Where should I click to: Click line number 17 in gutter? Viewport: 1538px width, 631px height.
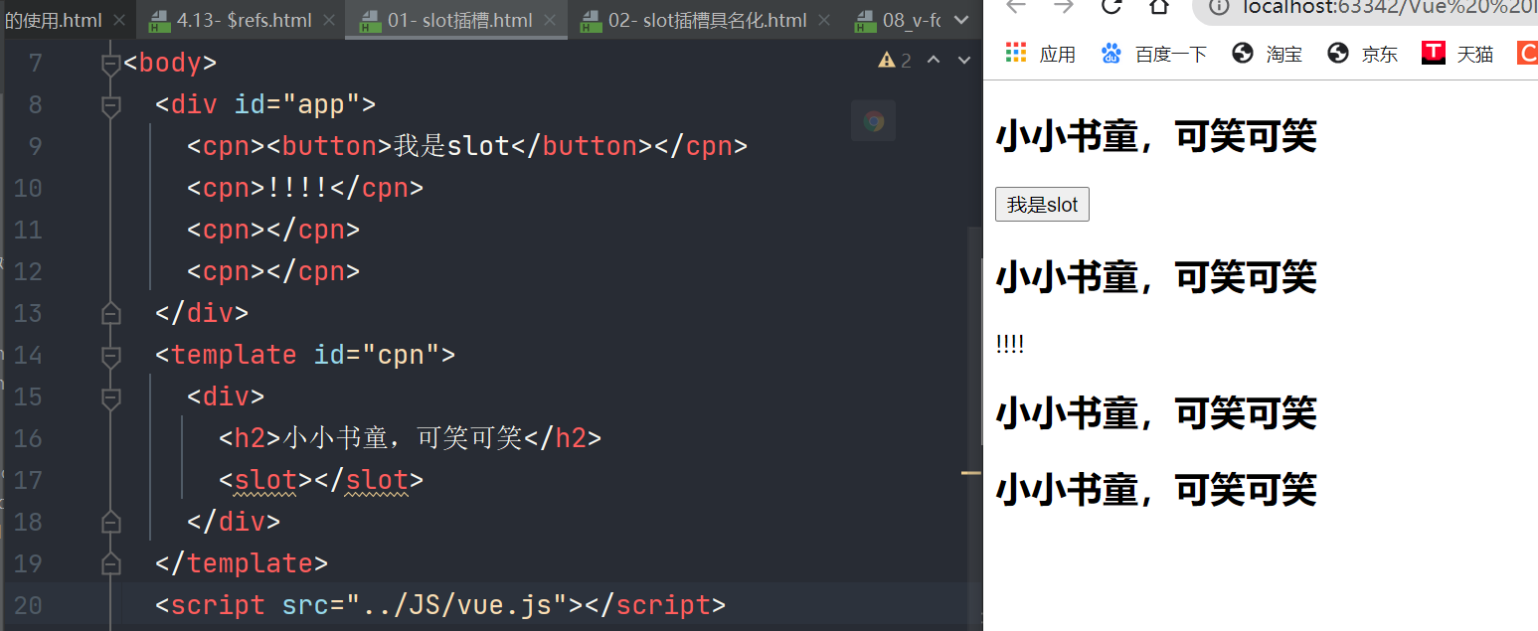[28, 481]
